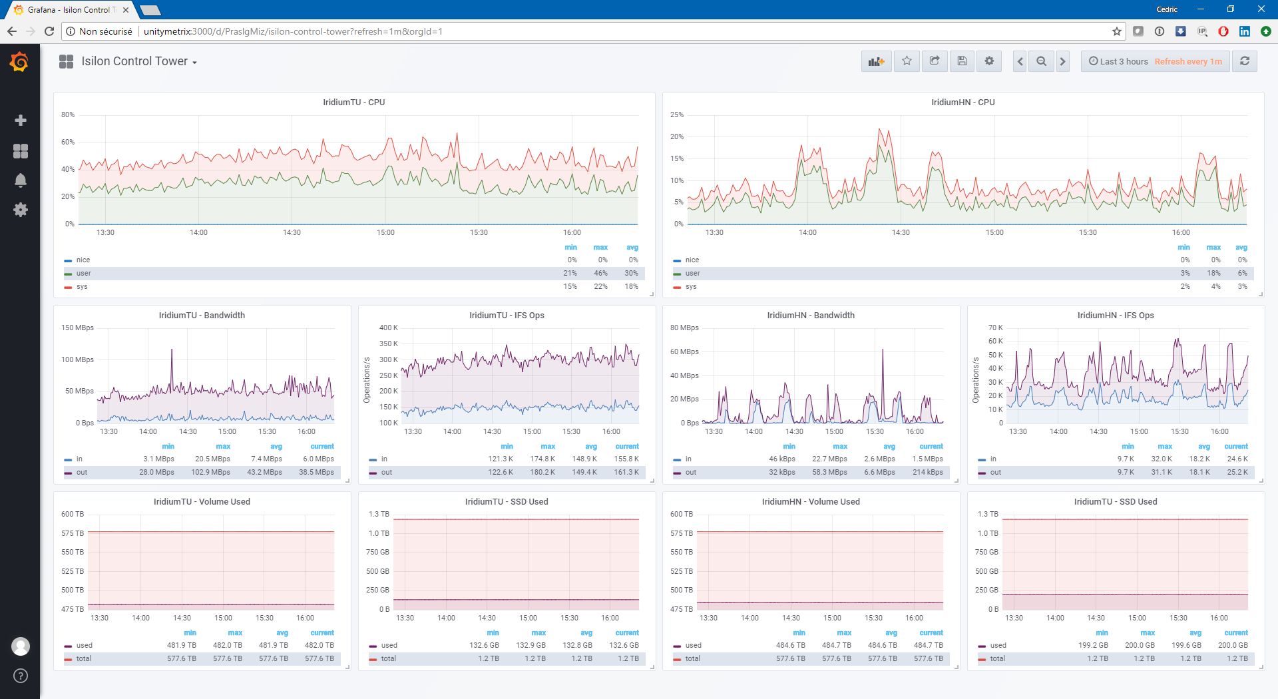This screenshot has height=699, width=1278.
Task: Star this dashboard as favorite
Action: (907, 61)
